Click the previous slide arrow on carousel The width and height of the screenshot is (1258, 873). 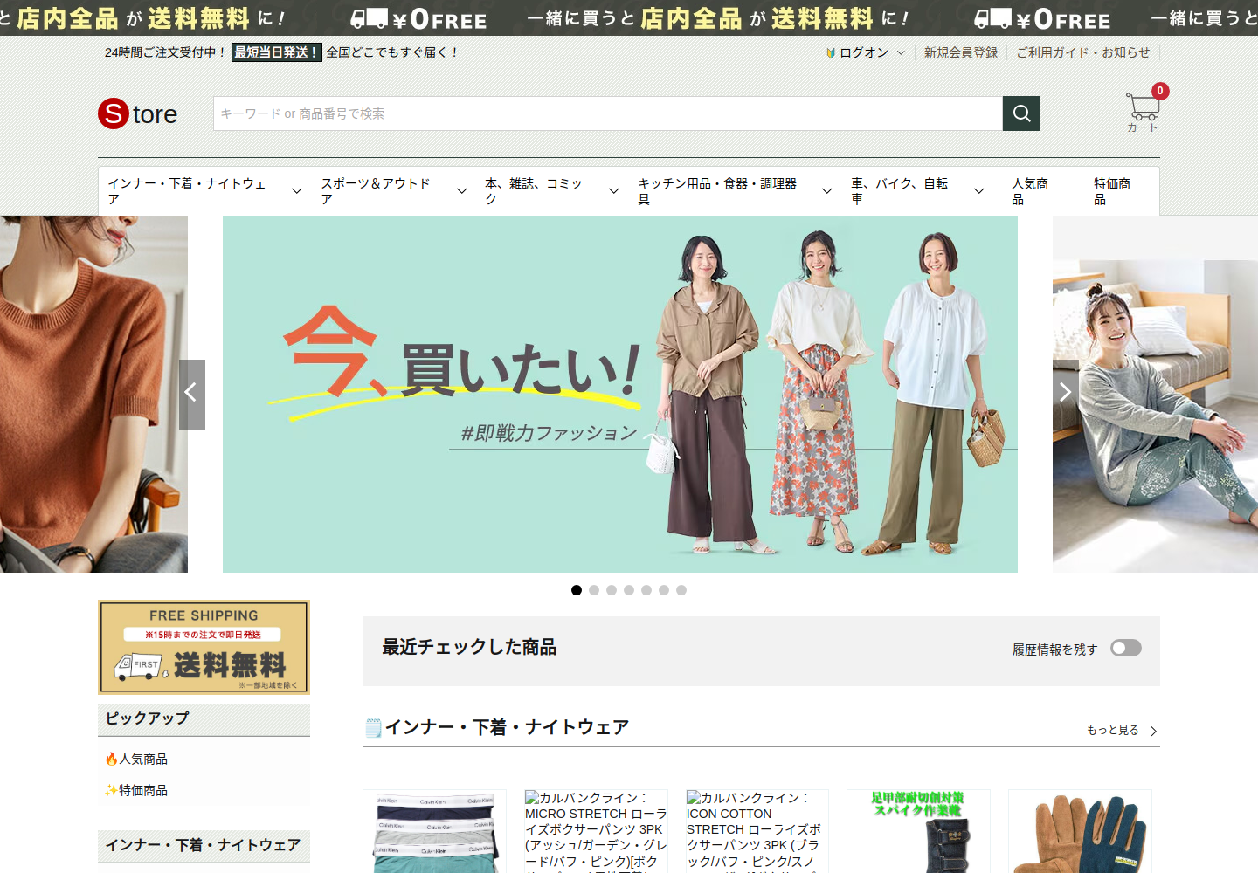tap(192, 394)
